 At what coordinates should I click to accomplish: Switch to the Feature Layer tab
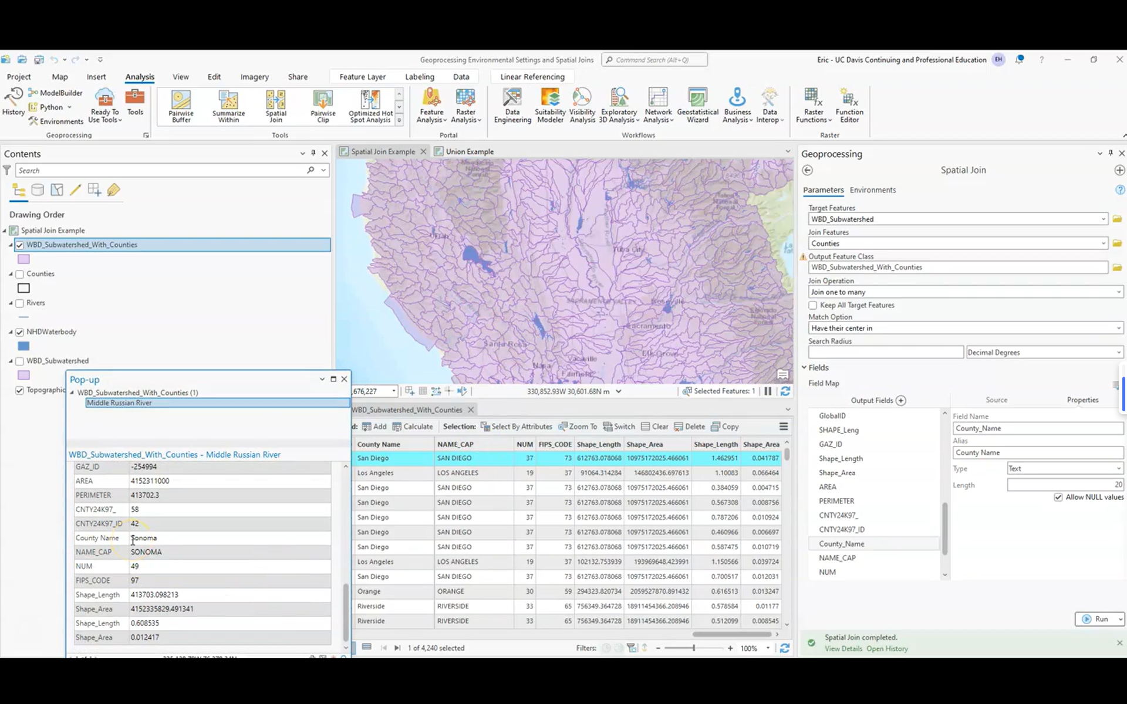[362, 77]
